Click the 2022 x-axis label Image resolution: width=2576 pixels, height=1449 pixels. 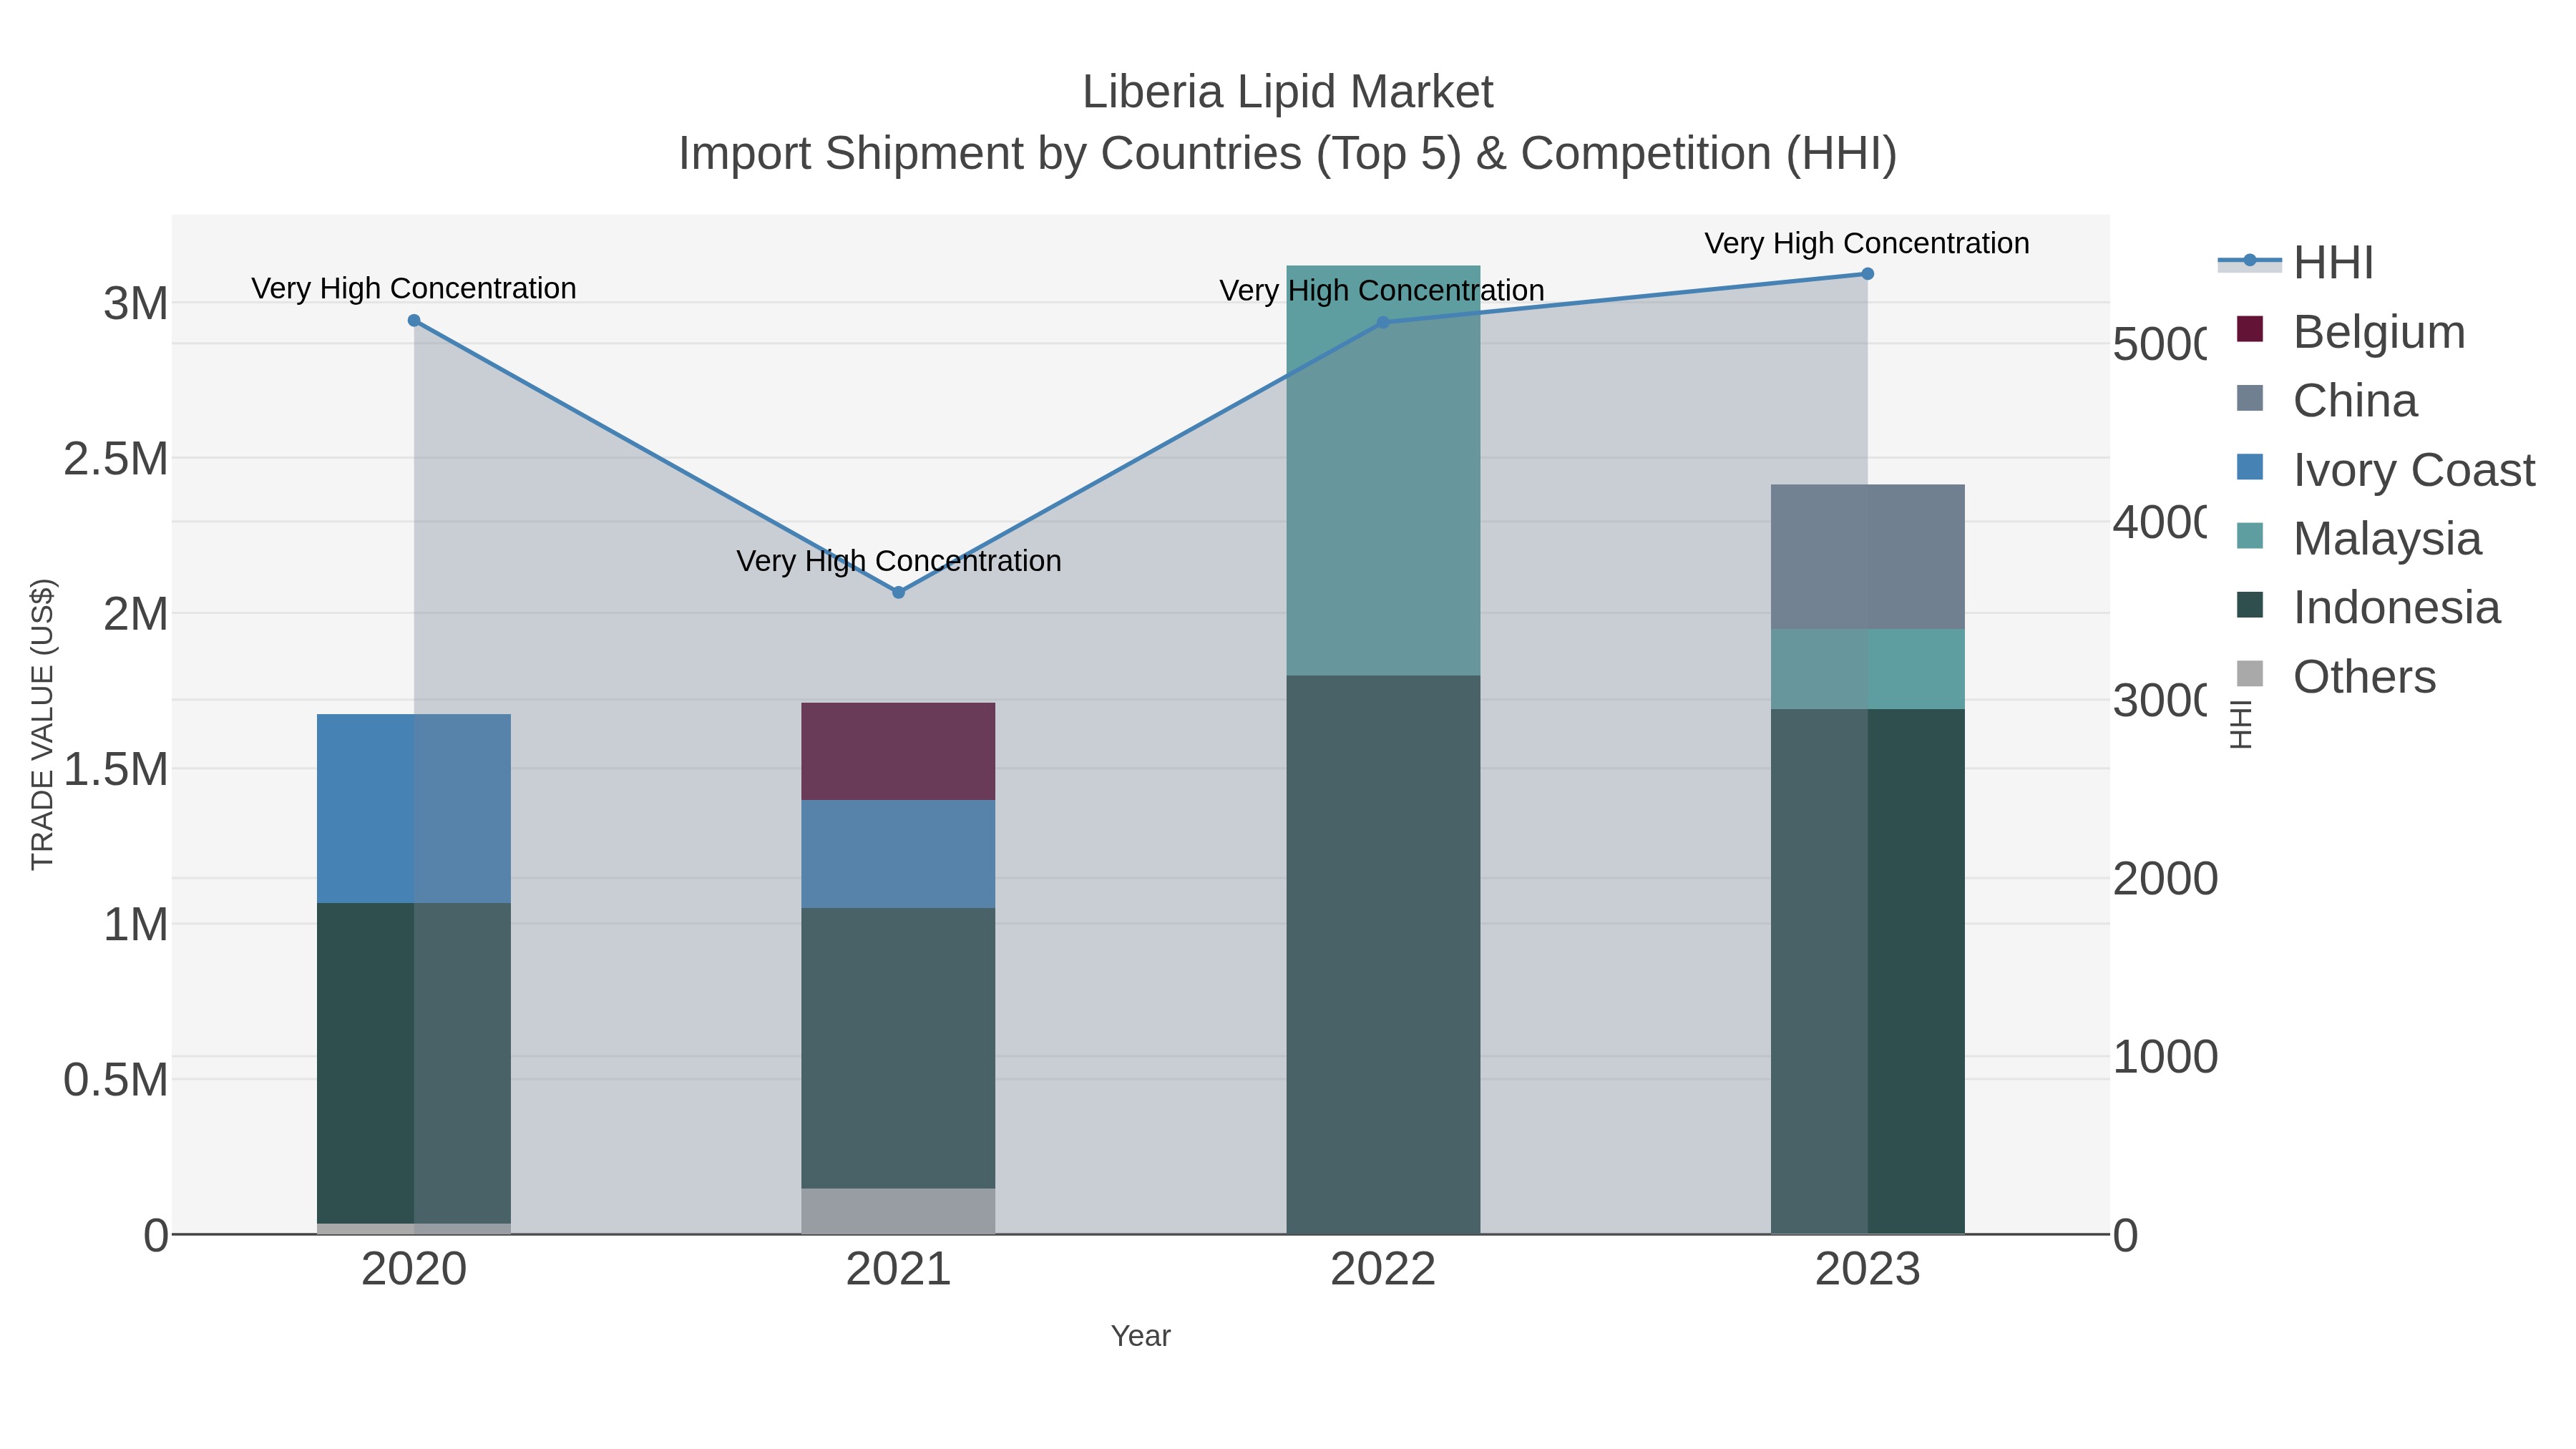click(x=1383, y=1270)
